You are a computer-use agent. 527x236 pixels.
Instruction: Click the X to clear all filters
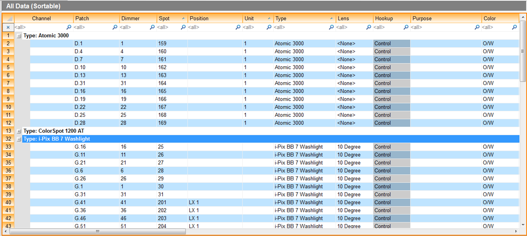point(8,27)
